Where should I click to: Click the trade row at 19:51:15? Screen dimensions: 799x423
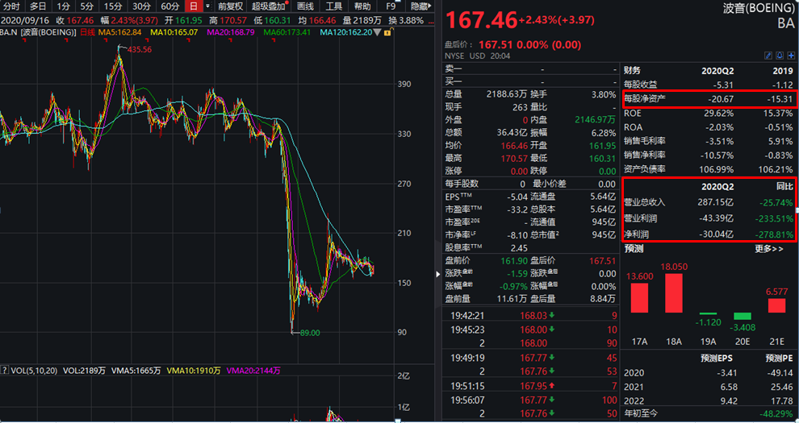click(530, 387)
